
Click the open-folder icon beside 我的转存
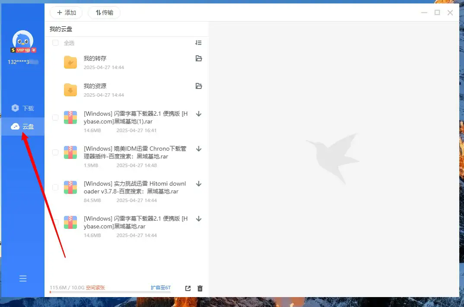point(199,59)
